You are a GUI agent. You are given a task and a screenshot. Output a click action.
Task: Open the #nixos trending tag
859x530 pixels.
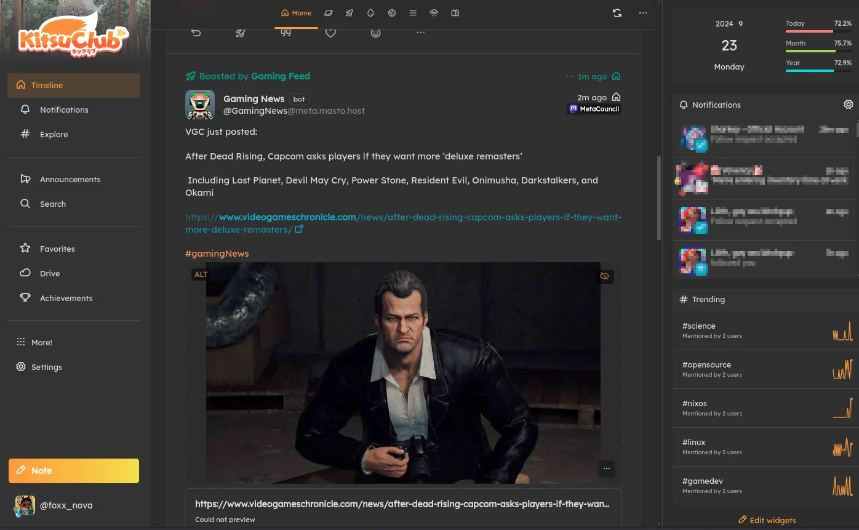click(695, 404)
